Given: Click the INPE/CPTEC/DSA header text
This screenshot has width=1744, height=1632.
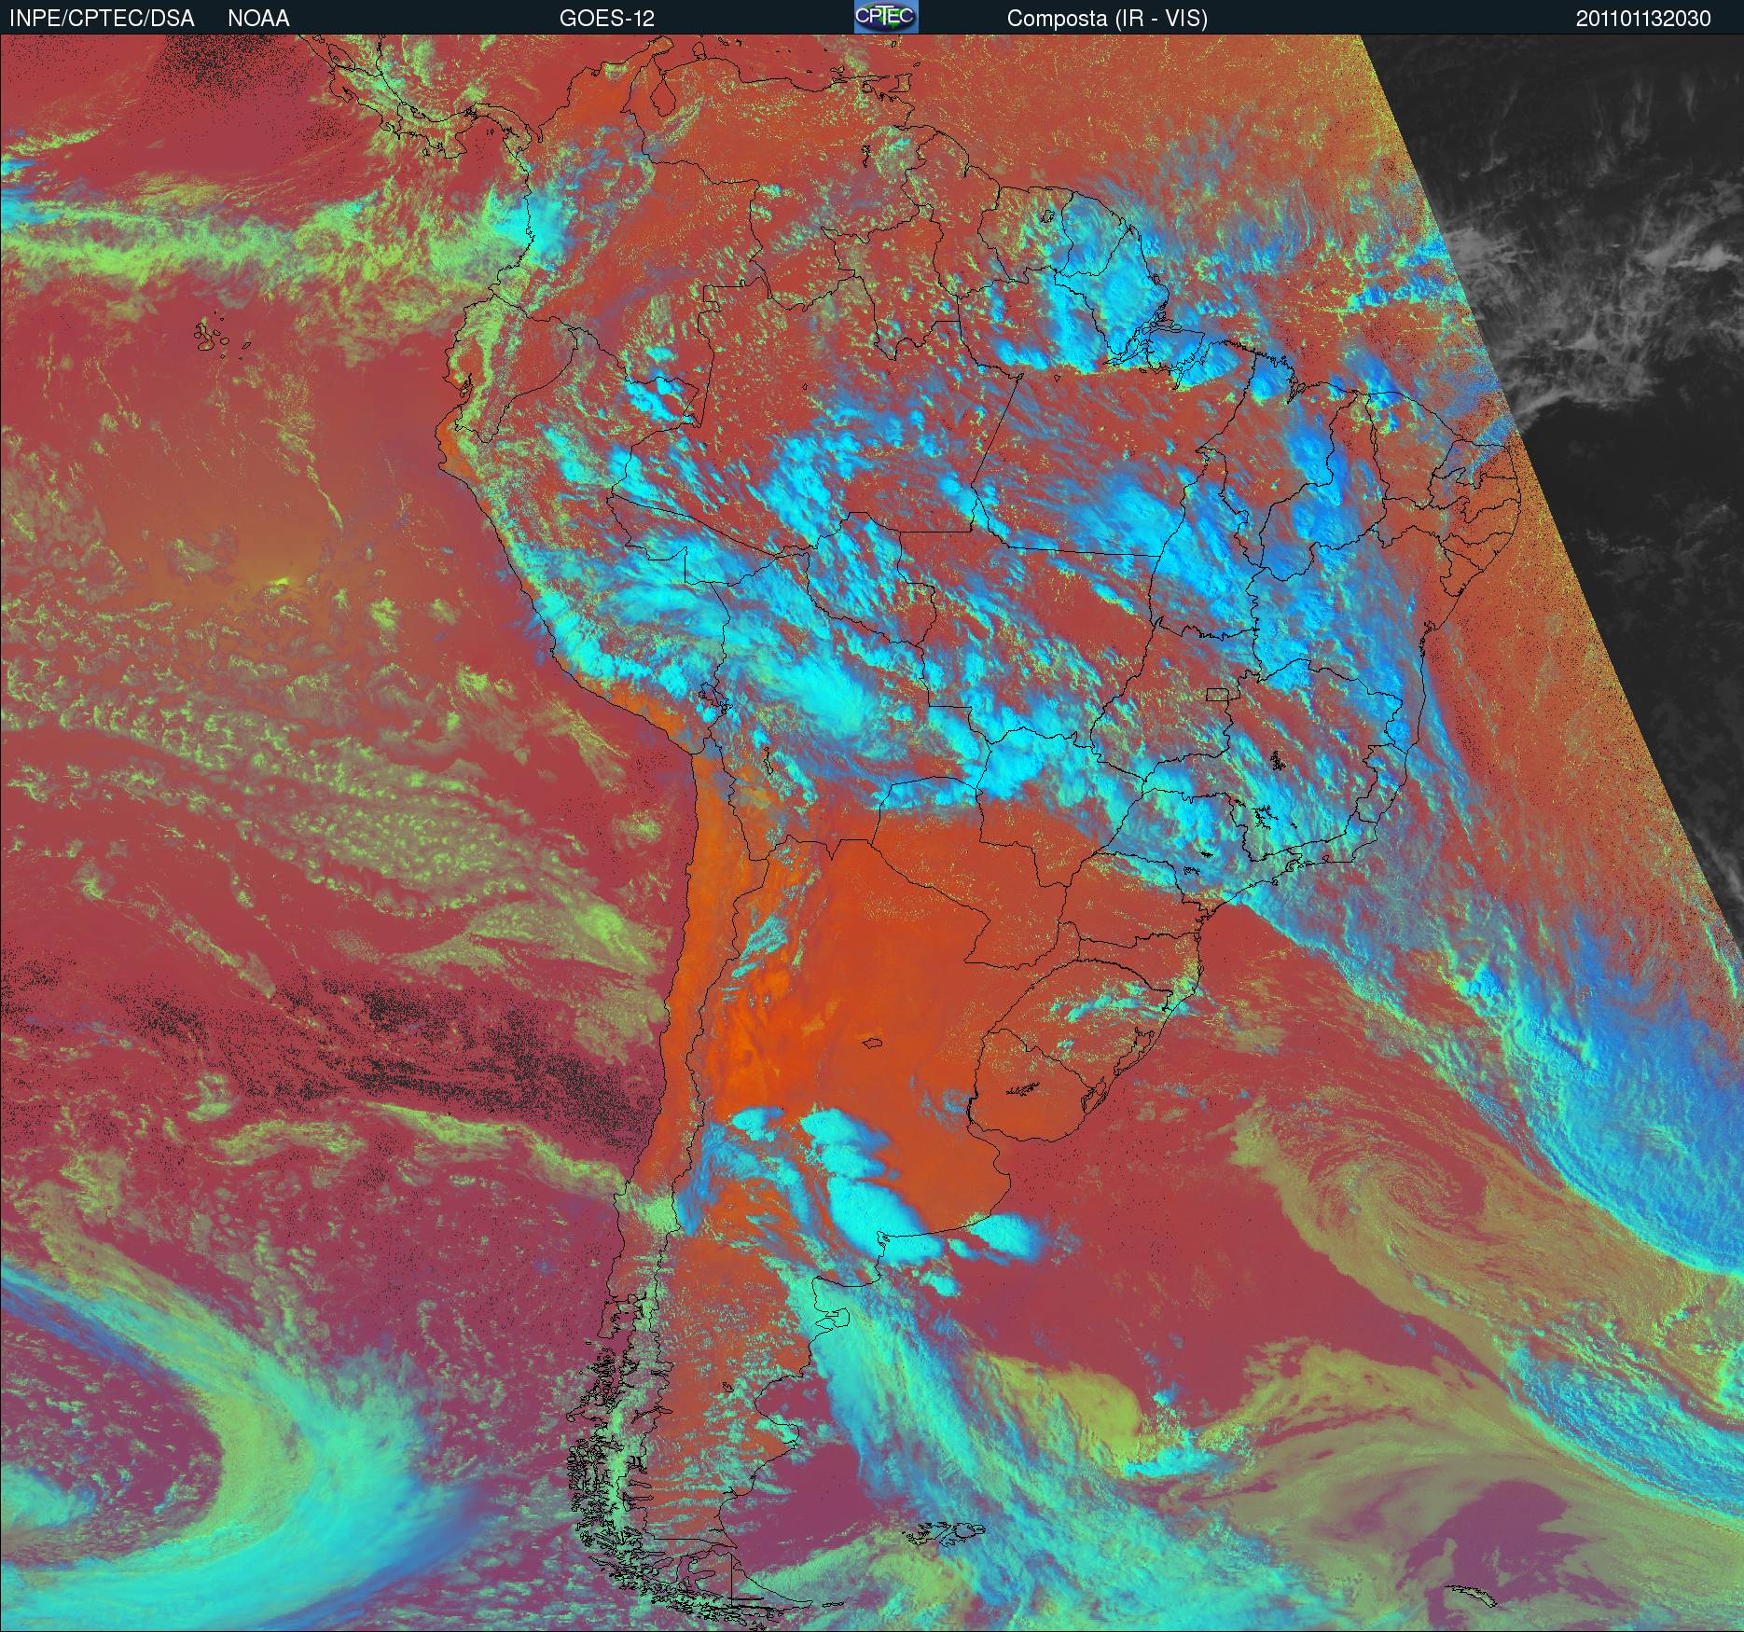Looking at the screenshot, I should point(102,19).
